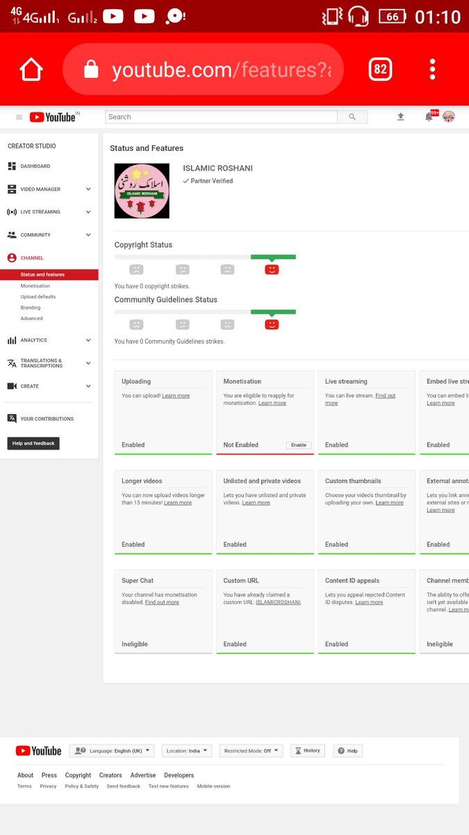Open the browser tab switcher showing 82
The width and height of the screenshot is (469, 835).
pyautogui.click(x=380, y=69)
